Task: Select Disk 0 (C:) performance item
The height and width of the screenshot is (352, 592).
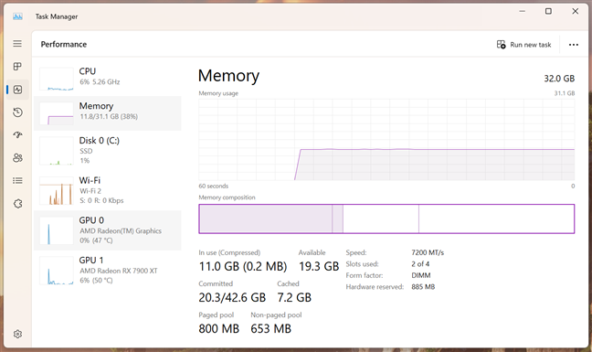Action: (108, 150)
